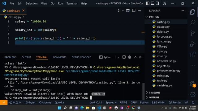Open the Go menu
Viewport: 198px width, 111px height.
[52, 3]
